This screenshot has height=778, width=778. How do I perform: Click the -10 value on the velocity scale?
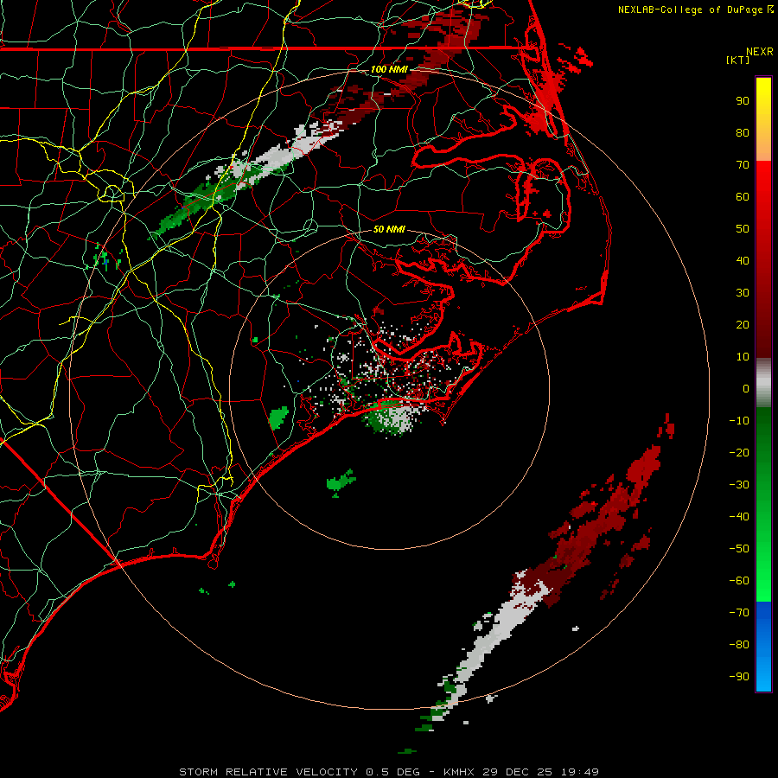tap(739, 421)
